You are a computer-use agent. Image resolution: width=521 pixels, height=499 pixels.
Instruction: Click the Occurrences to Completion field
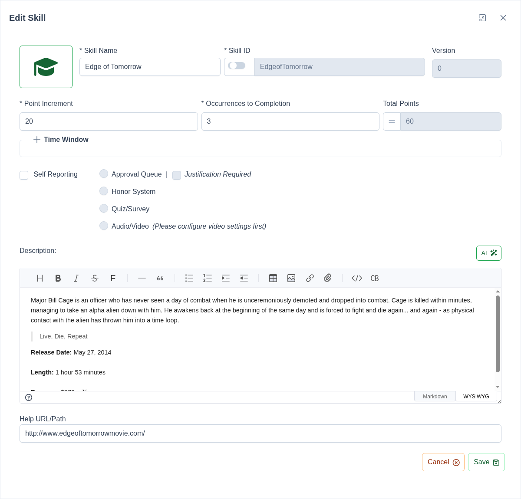click(290, 121)
